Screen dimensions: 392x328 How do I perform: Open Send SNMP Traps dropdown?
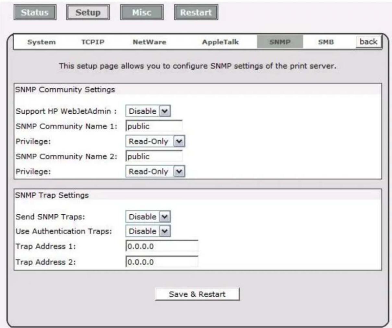pyautogui.click(x=148, y=217)
